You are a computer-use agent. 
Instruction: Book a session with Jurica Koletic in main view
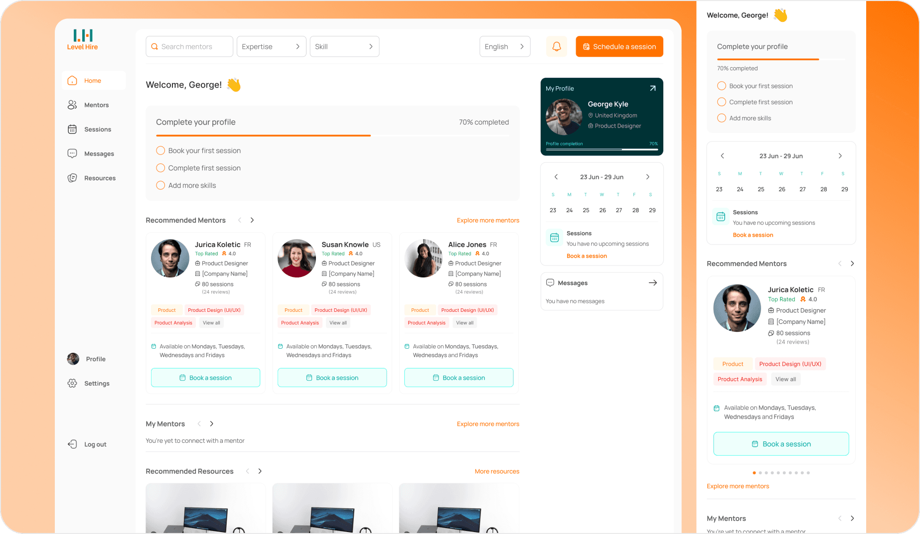tap(205, 378)
